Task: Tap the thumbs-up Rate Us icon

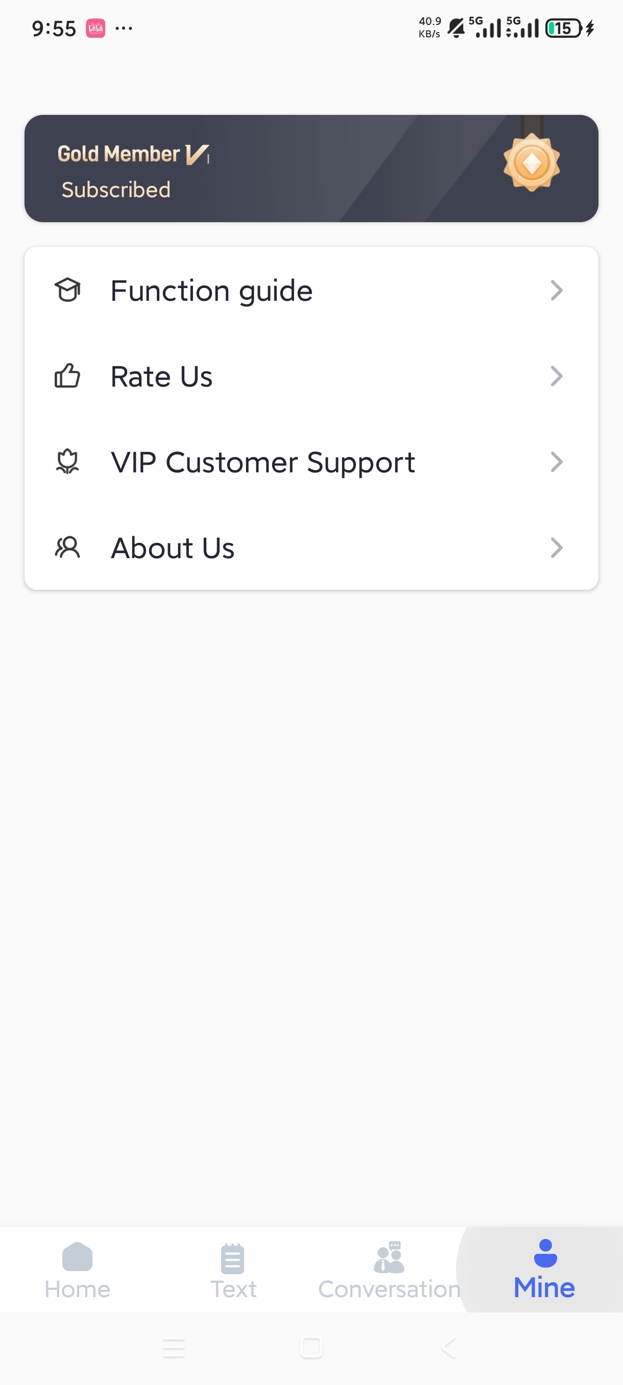Action: coord(67,376)
